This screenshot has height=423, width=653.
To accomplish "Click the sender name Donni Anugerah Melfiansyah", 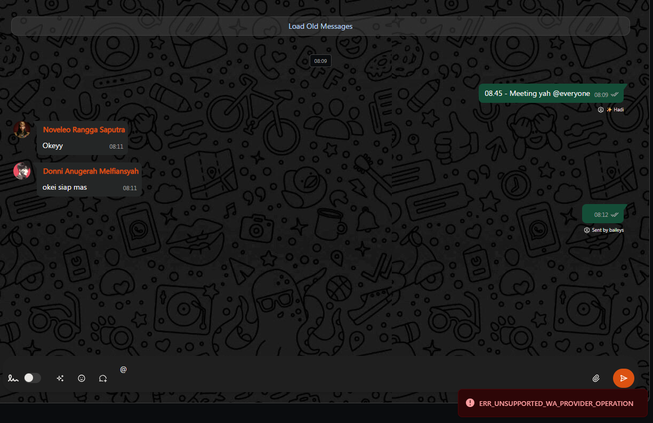I will coord(91,171).
